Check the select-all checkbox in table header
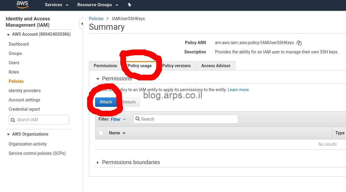This screenshot has height=192, width=346. pyautogui.click(x=101, y=133)
